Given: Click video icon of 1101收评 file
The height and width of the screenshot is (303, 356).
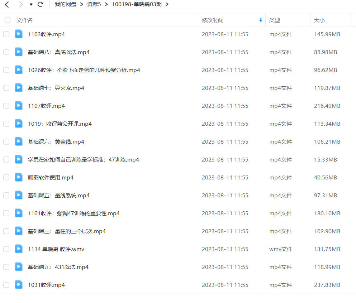Looking at the screenshot, I should pyautogui.click(x=19, y=213).
